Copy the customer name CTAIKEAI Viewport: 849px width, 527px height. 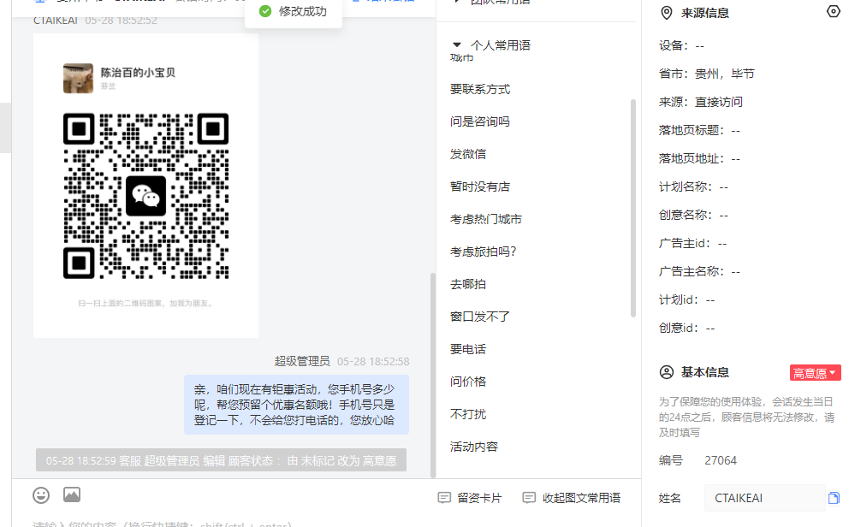coord(834,498)
